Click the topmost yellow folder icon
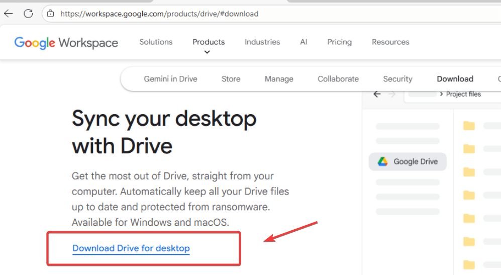The width and height of the screenshot is (501, 275). 469,125
